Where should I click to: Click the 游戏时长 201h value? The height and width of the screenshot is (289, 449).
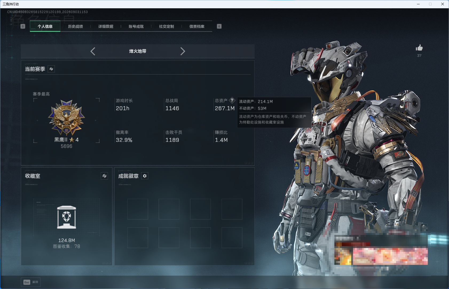coord(123,108)
